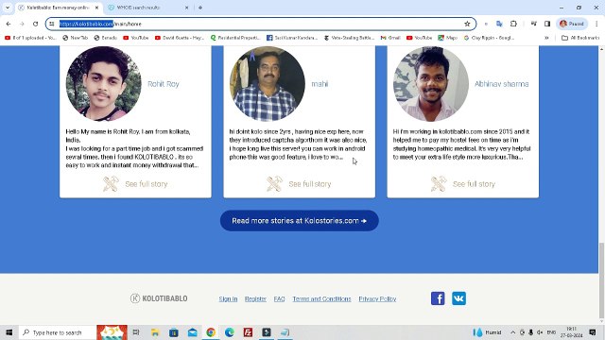Open the Gmail bookmark
The width and height of the screenshot is (605, 340).
(x=390, y=38)
